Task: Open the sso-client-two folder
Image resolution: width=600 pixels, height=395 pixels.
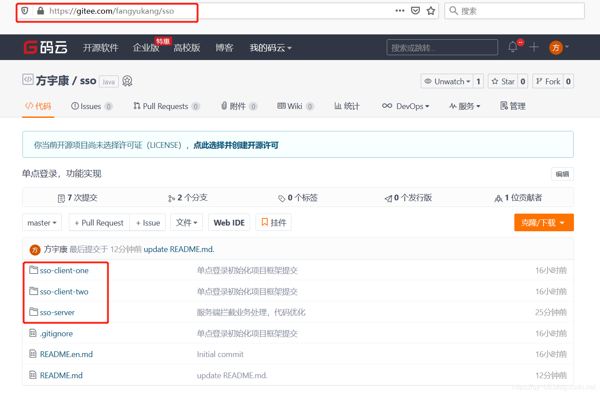Action: [64, 292]
